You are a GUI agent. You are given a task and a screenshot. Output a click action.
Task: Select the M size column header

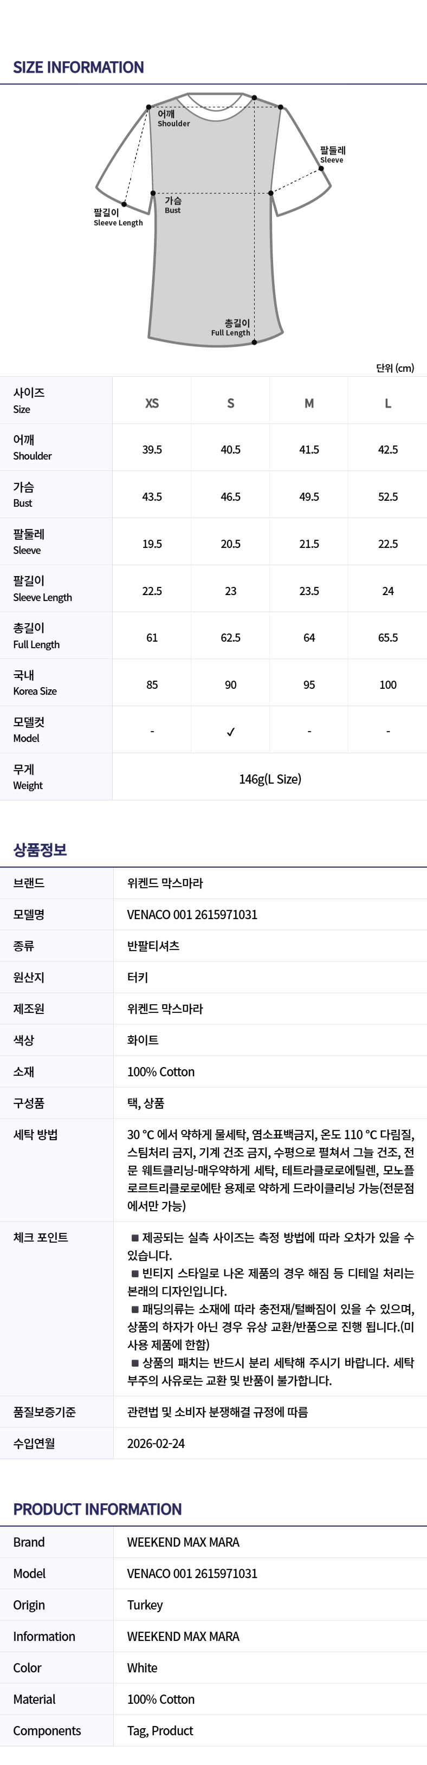[309, 403]
